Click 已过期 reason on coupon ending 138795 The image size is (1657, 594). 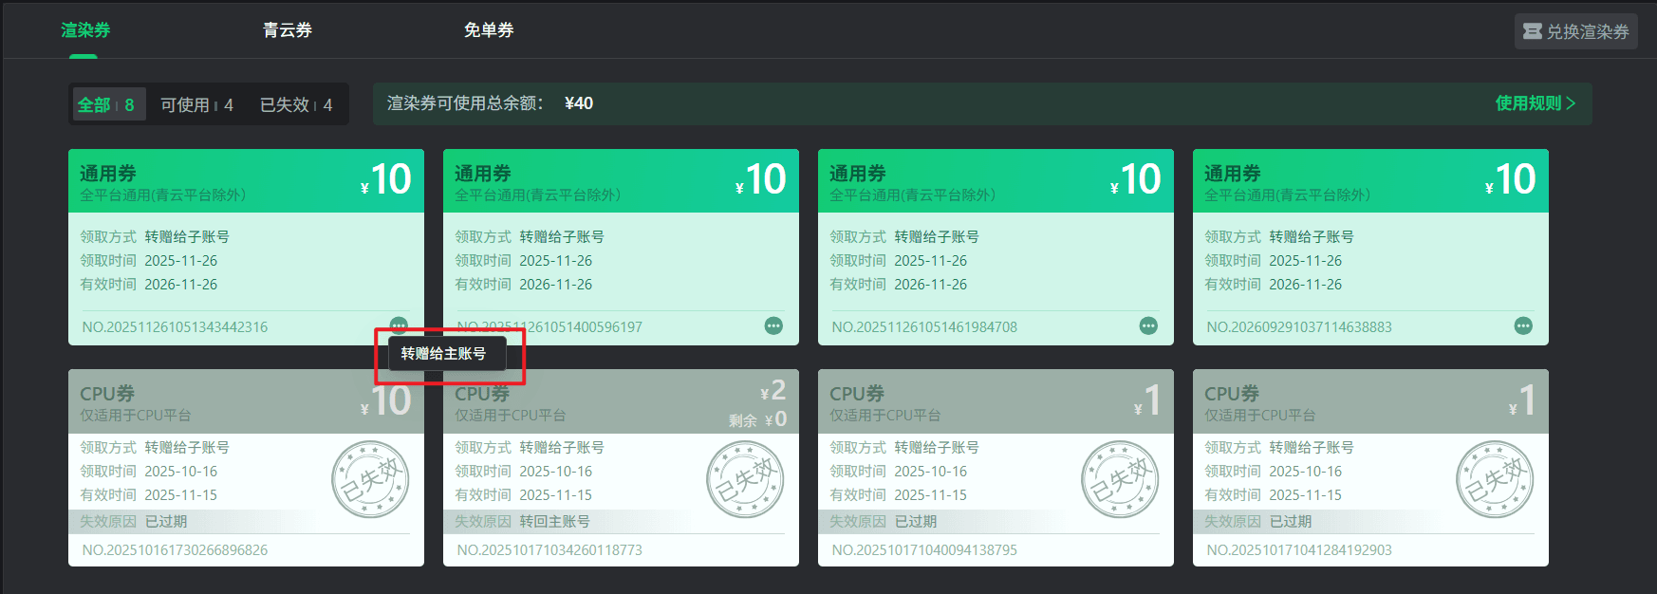(916, 522)
